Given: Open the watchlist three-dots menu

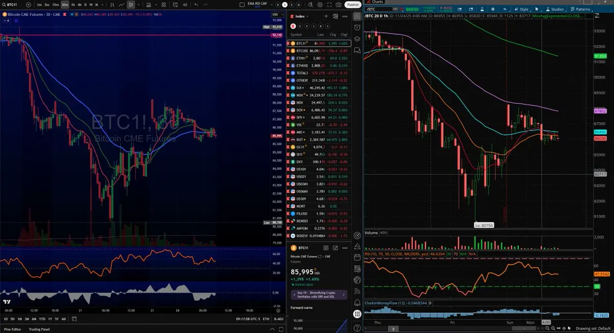Looking at the screenshot, I should click(x=345, y=16).
